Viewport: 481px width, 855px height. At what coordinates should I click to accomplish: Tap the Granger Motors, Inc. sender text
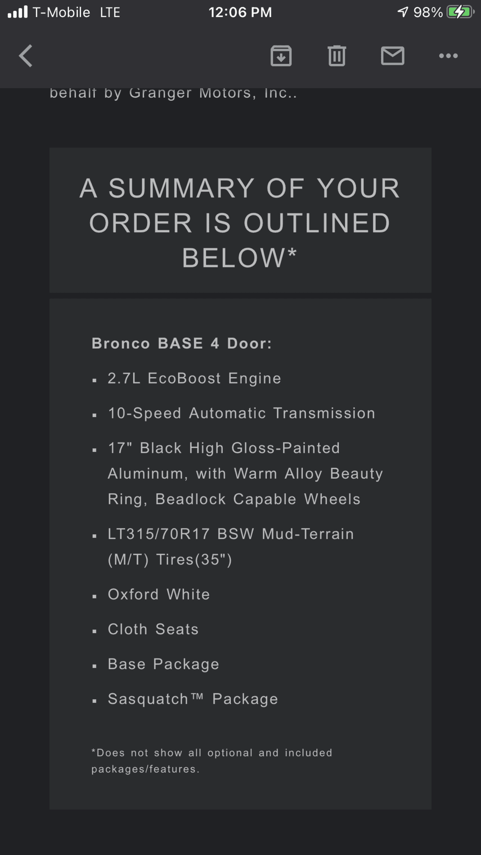(173, 93)
